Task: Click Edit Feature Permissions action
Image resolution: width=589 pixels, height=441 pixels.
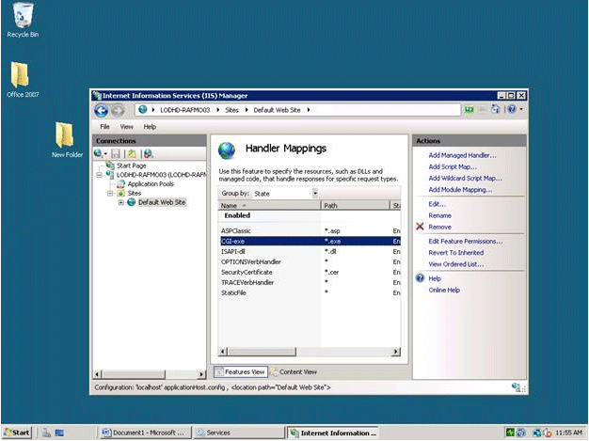Action: click(465, 242)
